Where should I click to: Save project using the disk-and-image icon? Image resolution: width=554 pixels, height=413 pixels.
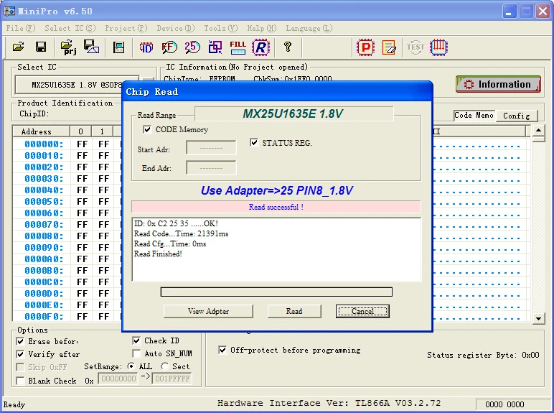[x=91, y=47]
